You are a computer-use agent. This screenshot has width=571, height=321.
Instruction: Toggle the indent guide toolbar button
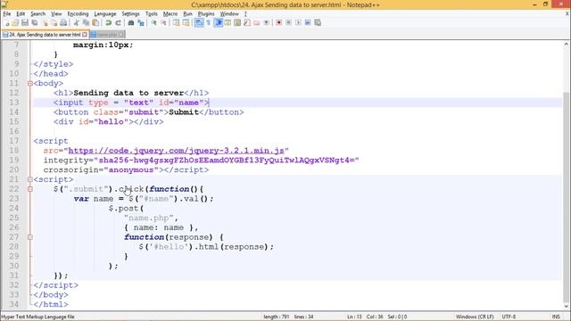(x=218, y=23)
